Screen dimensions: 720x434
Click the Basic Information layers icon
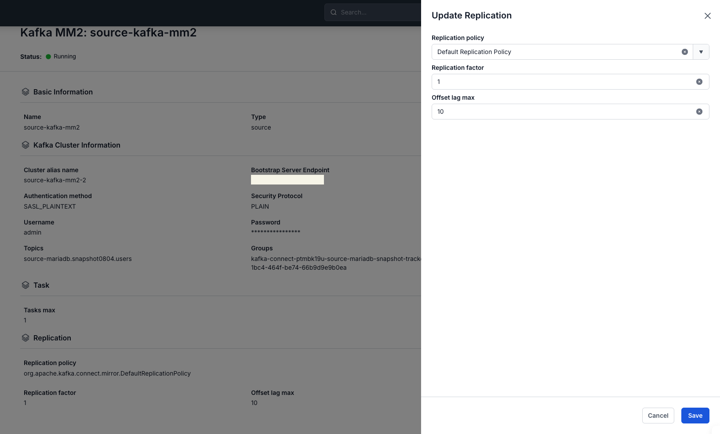coord(25,92)
